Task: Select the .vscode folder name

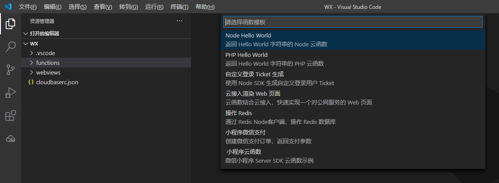Action: 45,53
